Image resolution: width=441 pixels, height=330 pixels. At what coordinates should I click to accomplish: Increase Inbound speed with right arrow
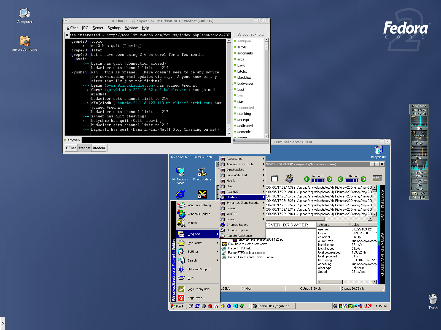coord(330,179)
